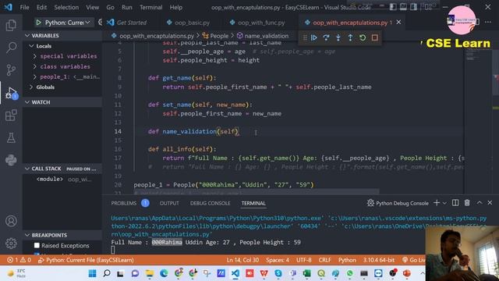Screen dimensions: 499x281
Task: Open the Terminal menu
Action: click(x=150, y=7)
